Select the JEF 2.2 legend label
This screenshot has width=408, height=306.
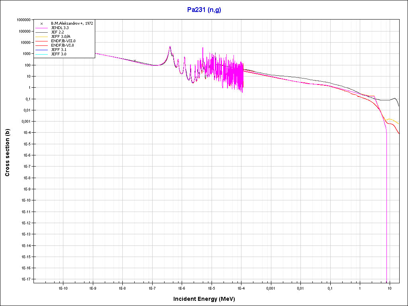click(x=58, y=32)
